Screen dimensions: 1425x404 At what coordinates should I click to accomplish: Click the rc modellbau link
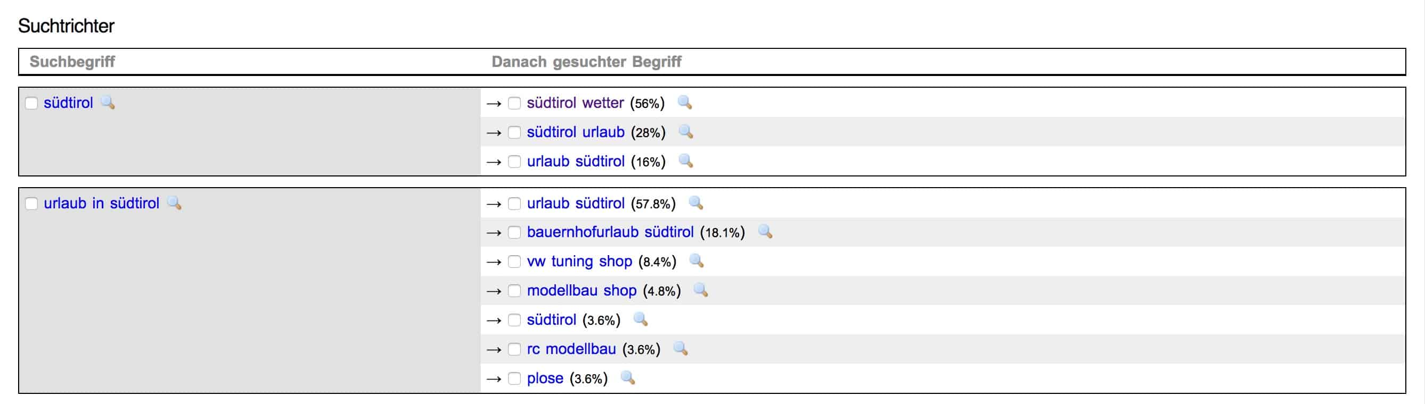pos(571,349)
